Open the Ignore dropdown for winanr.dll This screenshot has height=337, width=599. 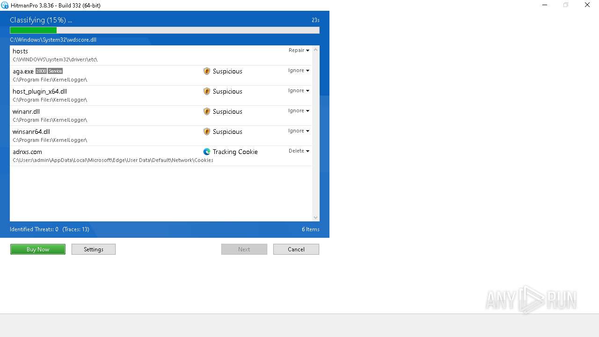point(299,110)
